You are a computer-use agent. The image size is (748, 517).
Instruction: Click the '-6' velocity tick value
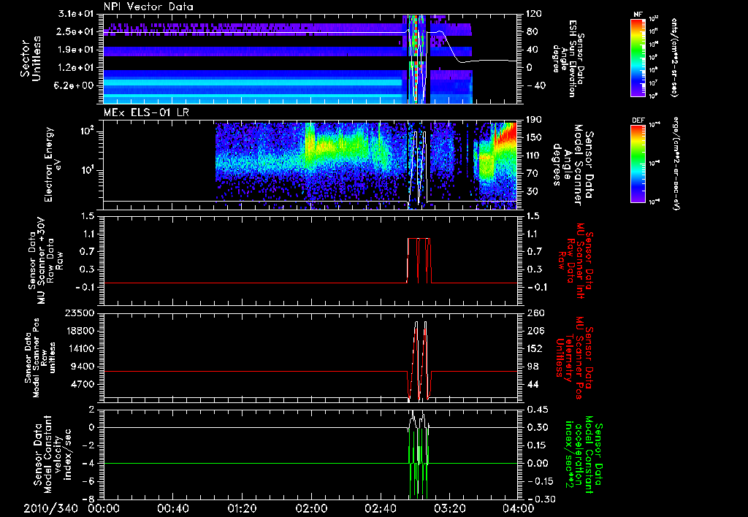coord(88,480)
